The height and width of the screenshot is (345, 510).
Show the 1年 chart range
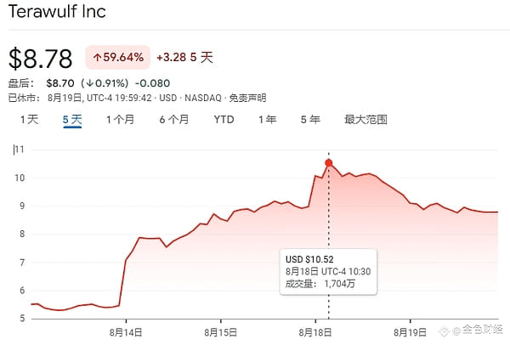pyautogui.click(x=268, y=120)
